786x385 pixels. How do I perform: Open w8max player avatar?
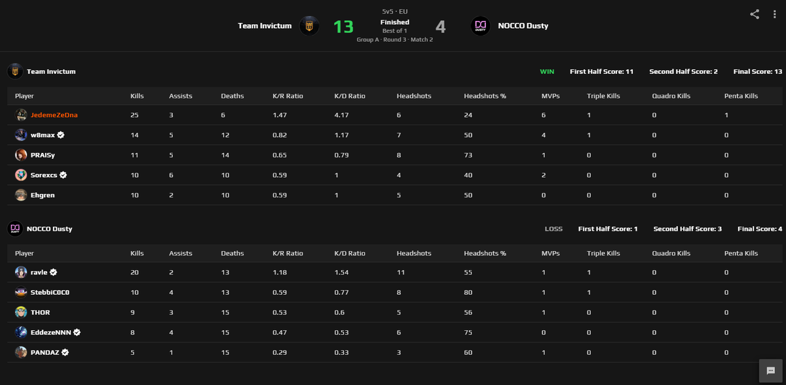point(22,135)
